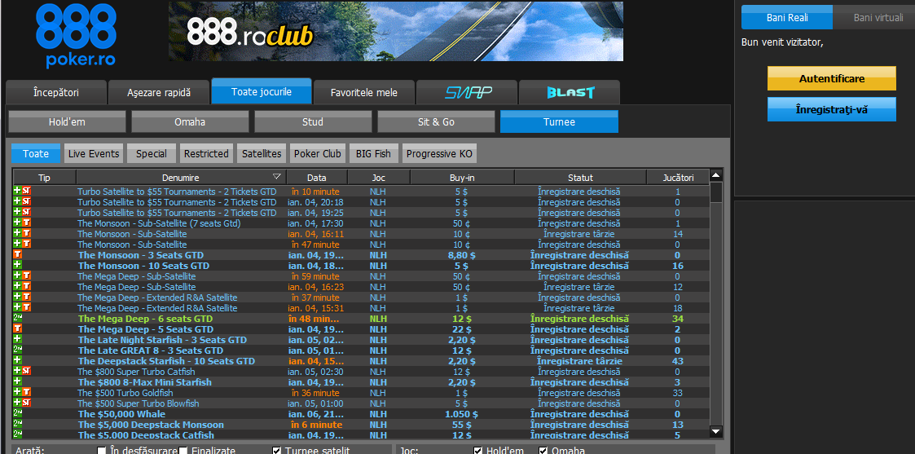The width and height of the screenshot is (915, 454).
Task: Select the Sit & Go button
Action: tap(436, 122)
